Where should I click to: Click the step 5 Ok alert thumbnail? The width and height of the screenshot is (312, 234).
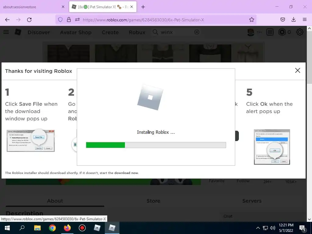click(272, 147)
